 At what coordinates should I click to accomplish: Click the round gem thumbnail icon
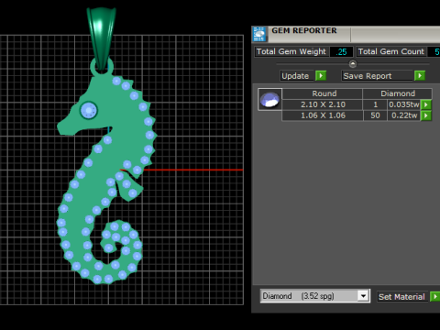[x=269, y=100]
